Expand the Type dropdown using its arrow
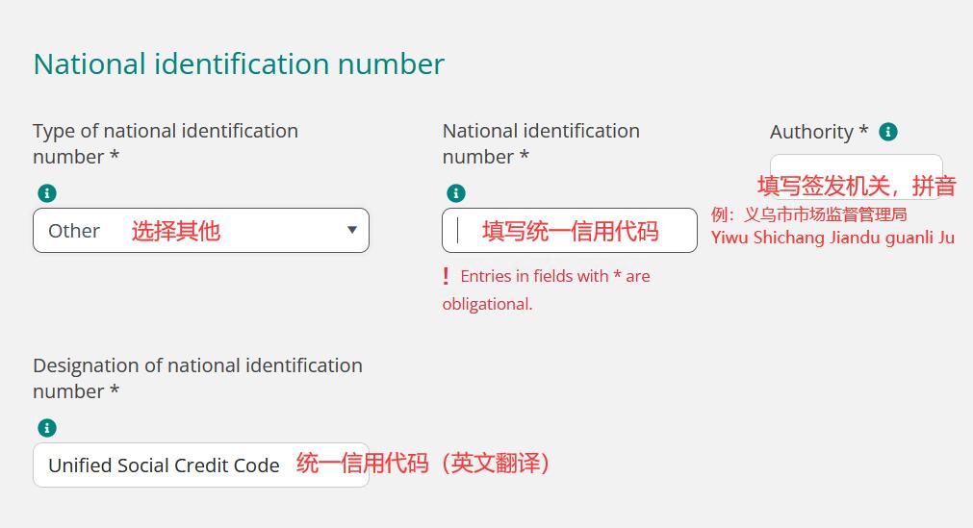The width and height of the screenshot is (973, 528). (x=352, y=230)
